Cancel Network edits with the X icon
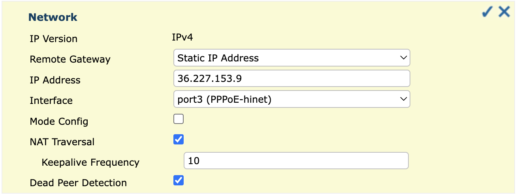The height and width of the screenshot is (196, 519). tap(504, 12)
